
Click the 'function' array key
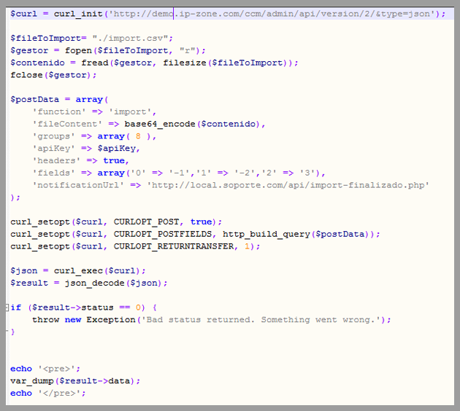[x=59, y=111]
